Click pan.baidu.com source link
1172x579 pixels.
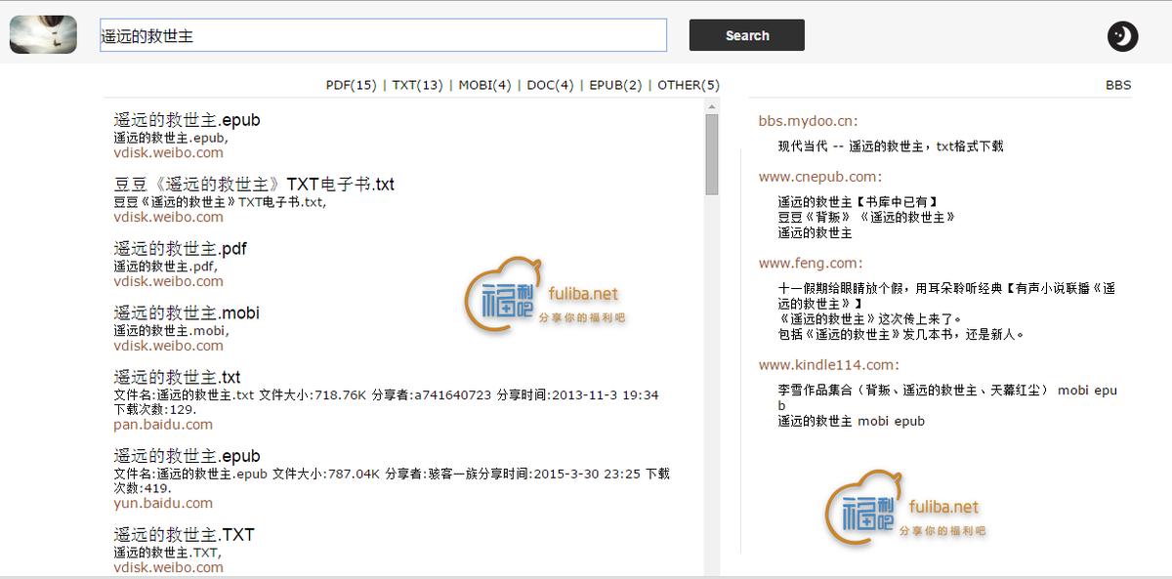(163, 425)
